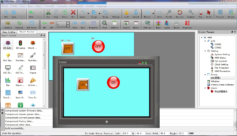The width and height of the screenshot is (237, 136).
Task: Set state to ON in toolbar
Action: pyautogui.click(x=44, y=24)
